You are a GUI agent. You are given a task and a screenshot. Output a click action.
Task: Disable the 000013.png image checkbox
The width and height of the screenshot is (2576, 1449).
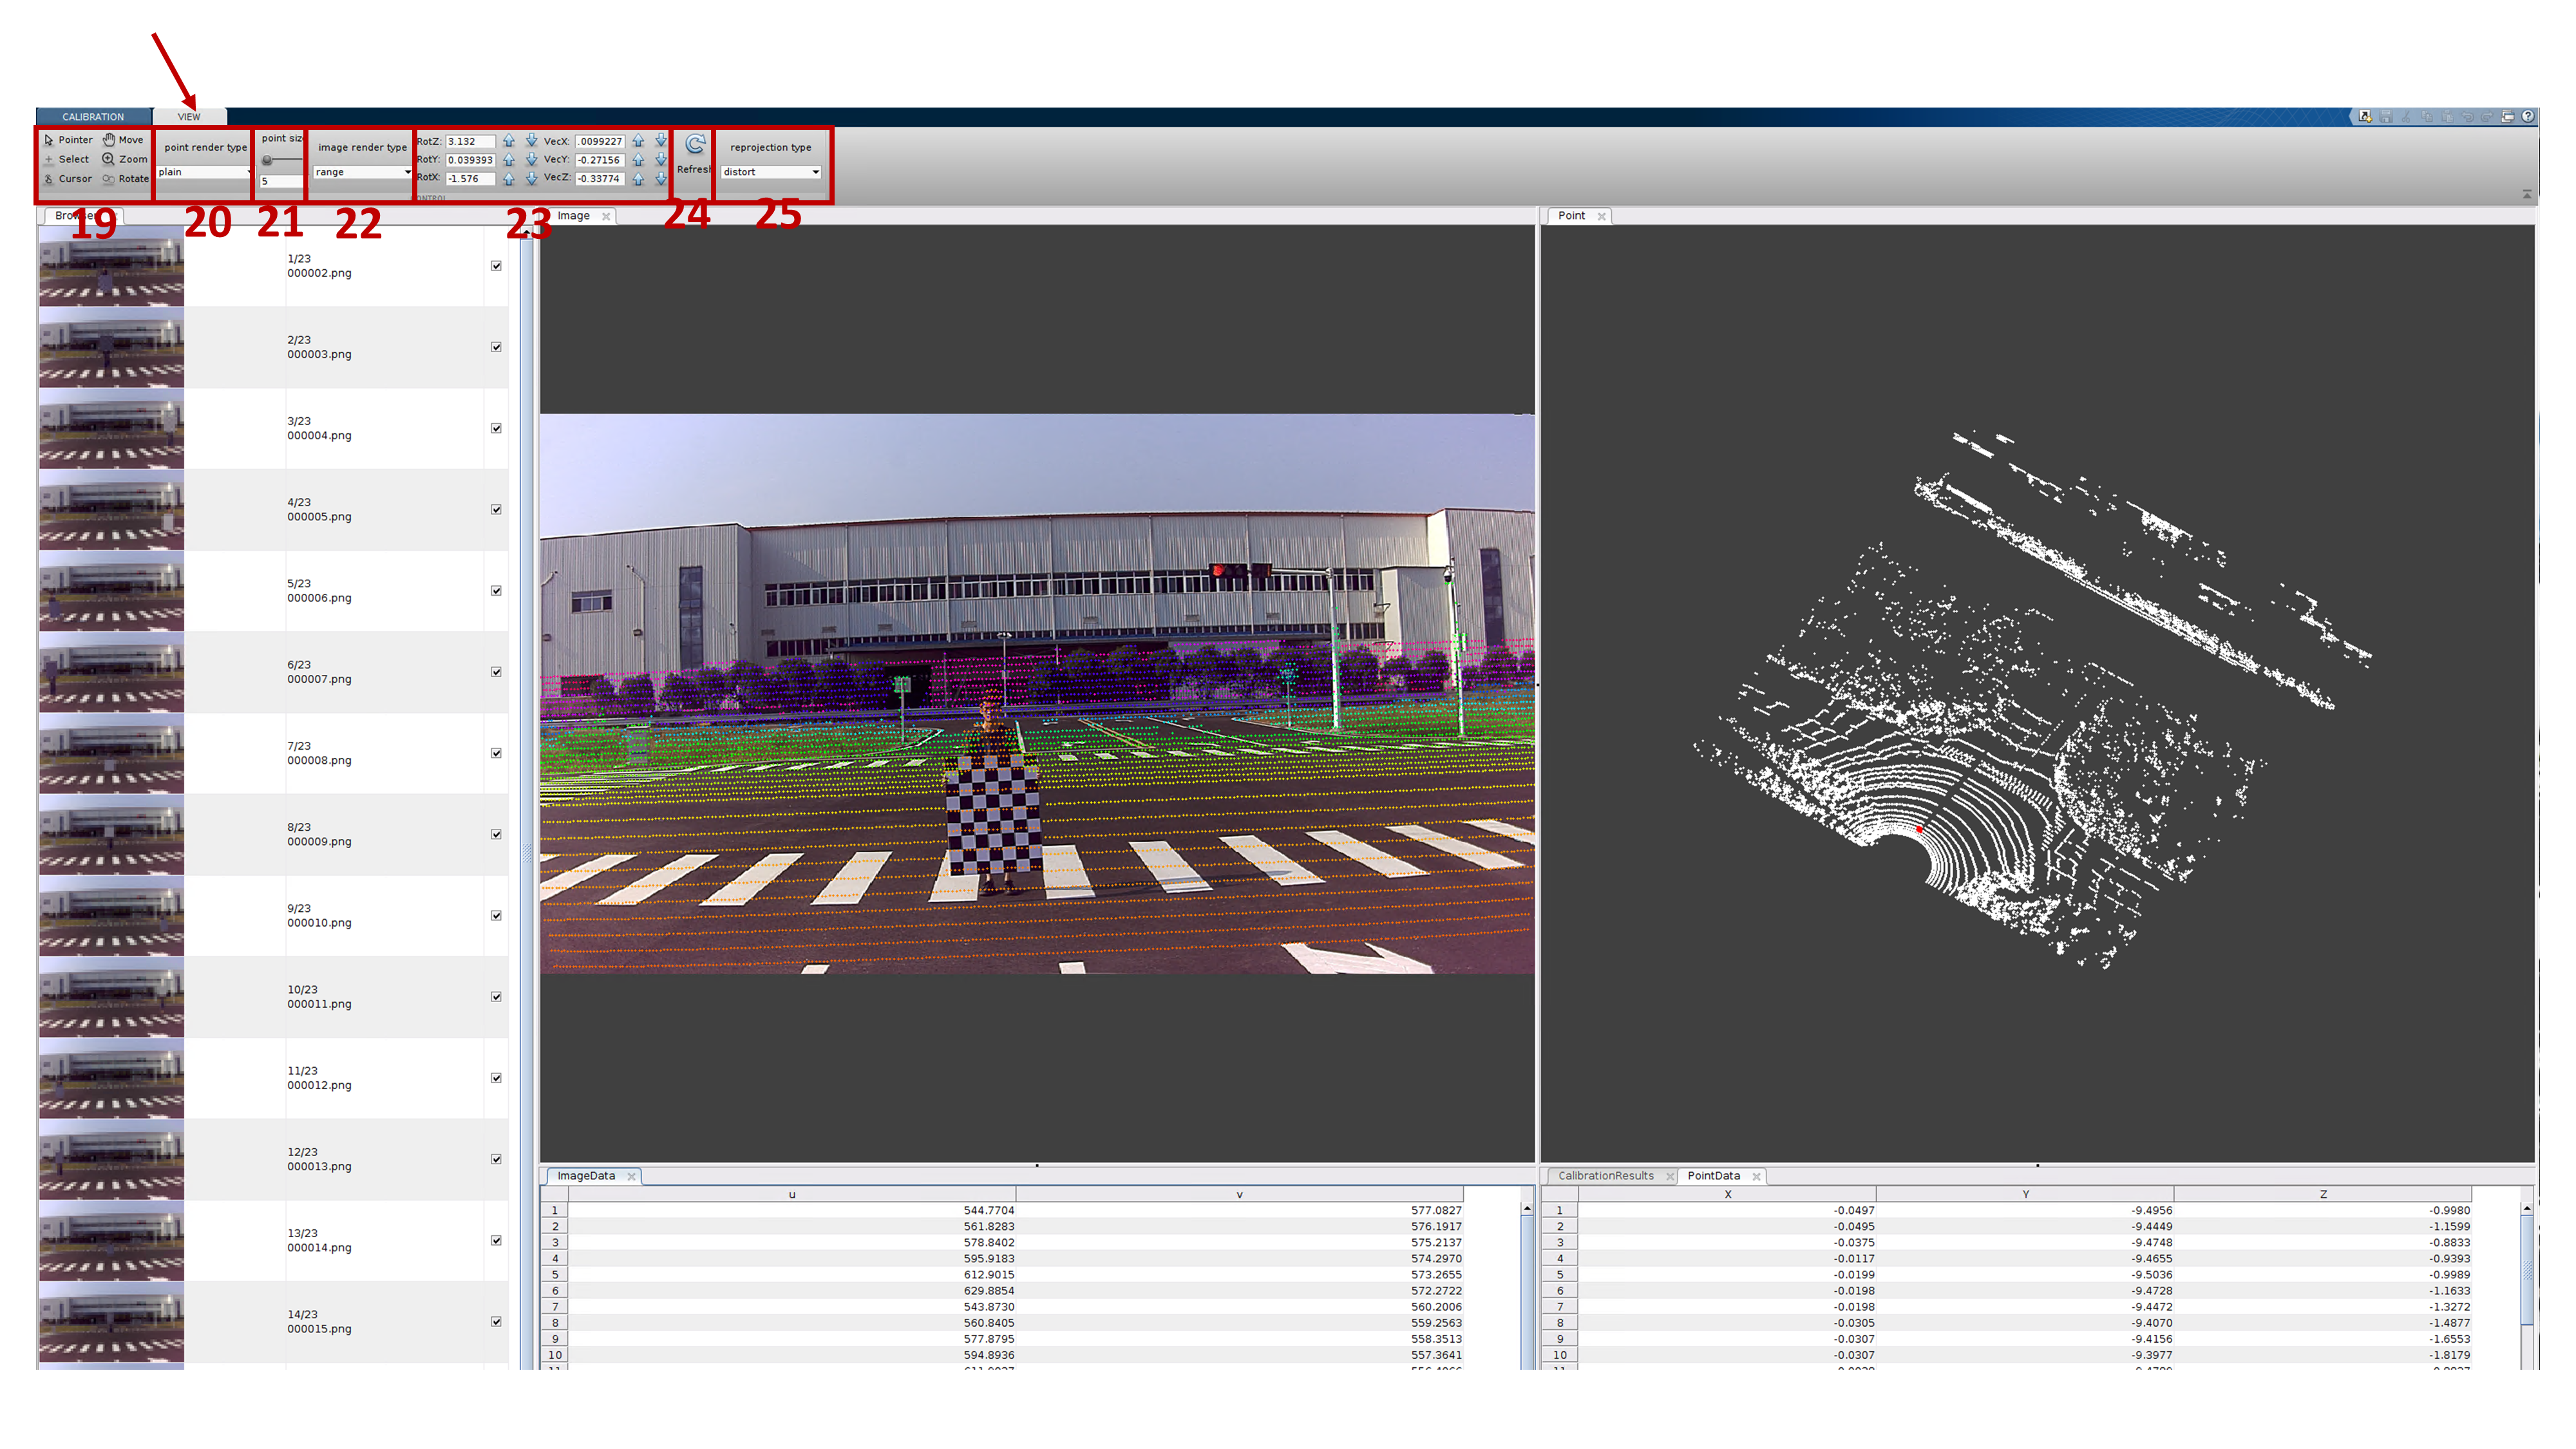pos(496,1159)
